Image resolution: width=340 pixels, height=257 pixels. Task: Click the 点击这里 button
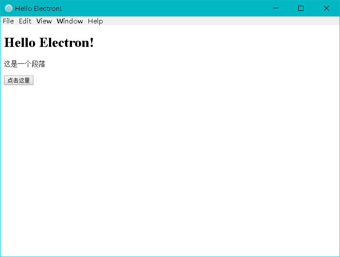pyautogui.click(x=19, y=80)
